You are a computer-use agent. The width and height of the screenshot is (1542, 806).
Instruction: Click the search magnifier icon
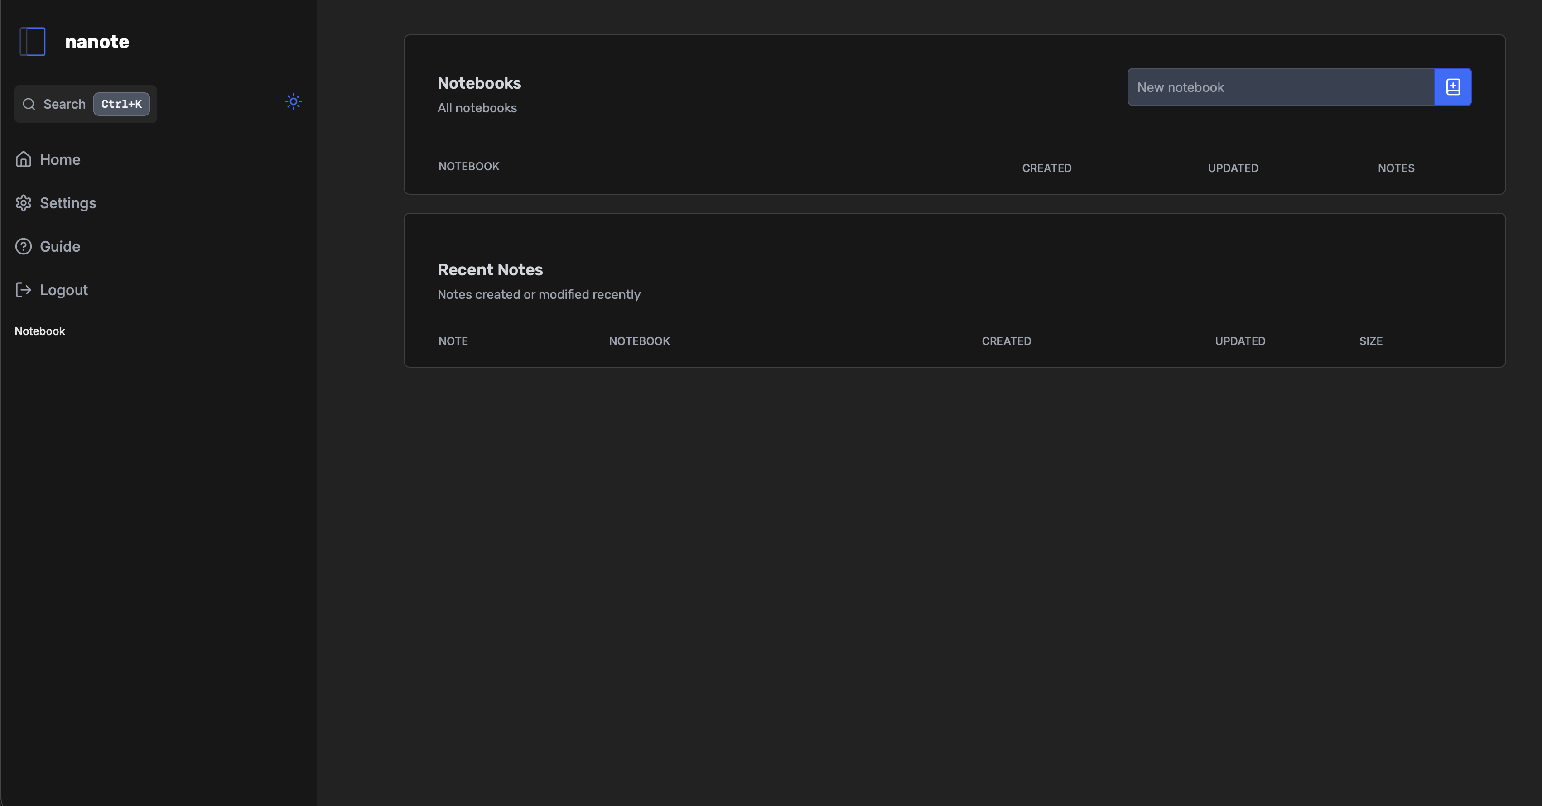pos(29,104)
